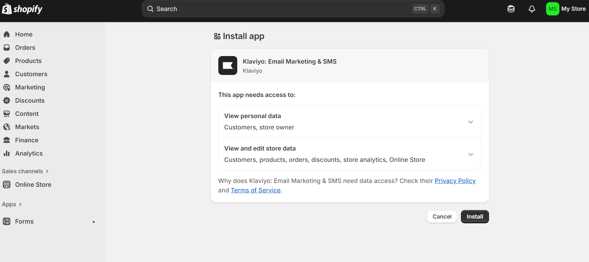Click the search magnifier icon
The width and height of the screenshot is (589, 262).
(150, 9)
